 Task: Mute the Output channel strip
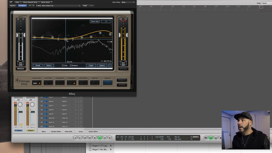pyautogui.click(x=31, y=125)
